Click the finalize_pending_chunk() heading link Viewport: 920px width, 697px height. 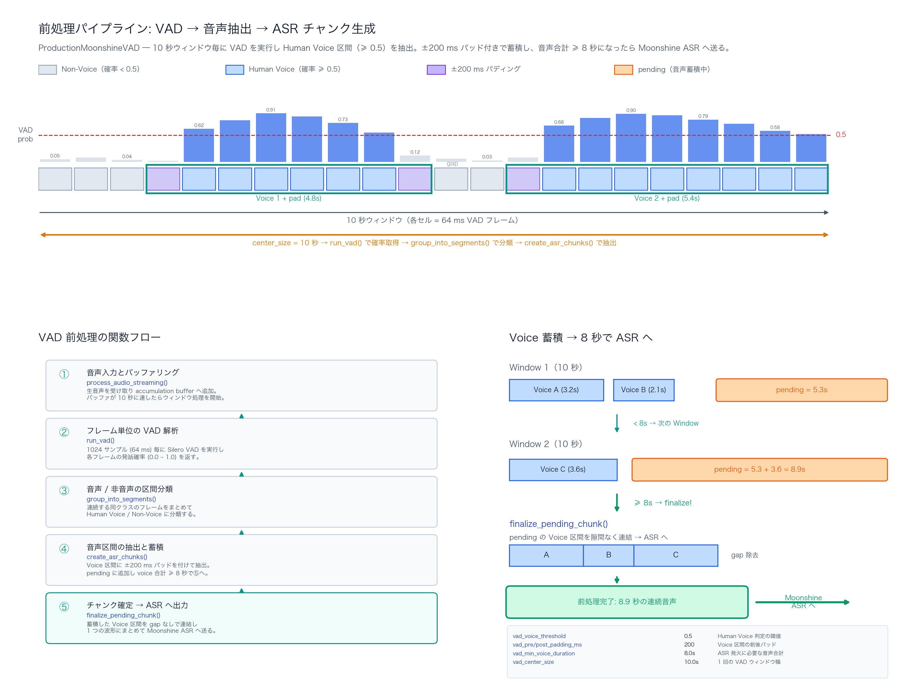[x=559, y=524]
